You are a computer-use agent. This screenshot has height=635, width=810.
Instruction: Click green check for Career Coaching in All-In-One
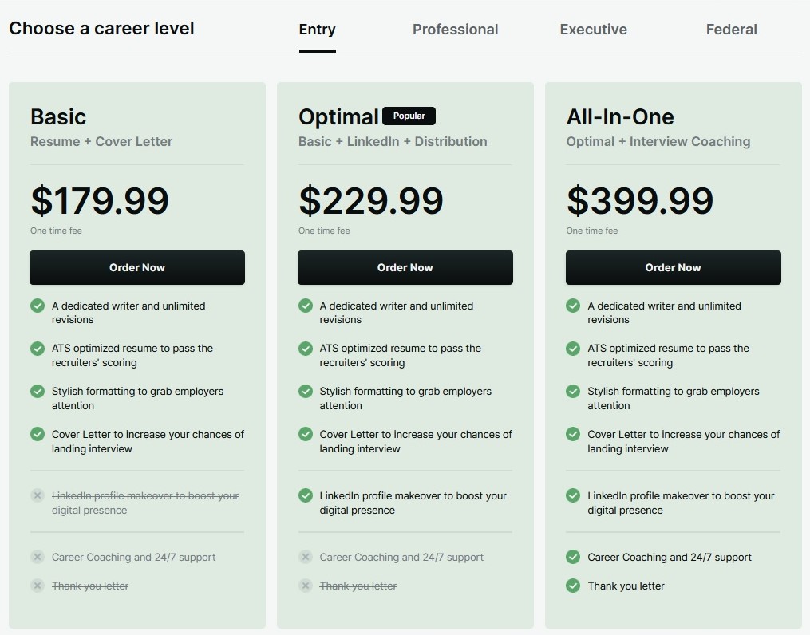click(573, 557)
